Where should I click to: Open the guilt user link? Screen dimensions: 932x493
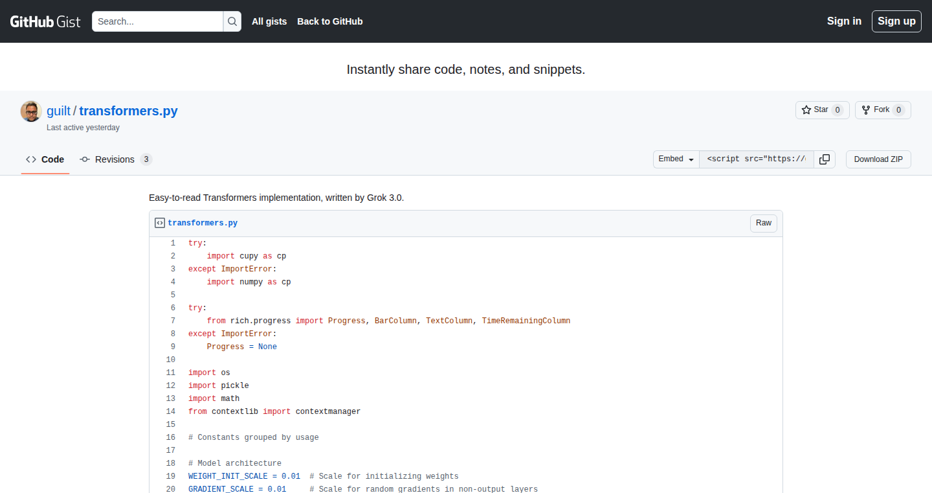(58, 111)
